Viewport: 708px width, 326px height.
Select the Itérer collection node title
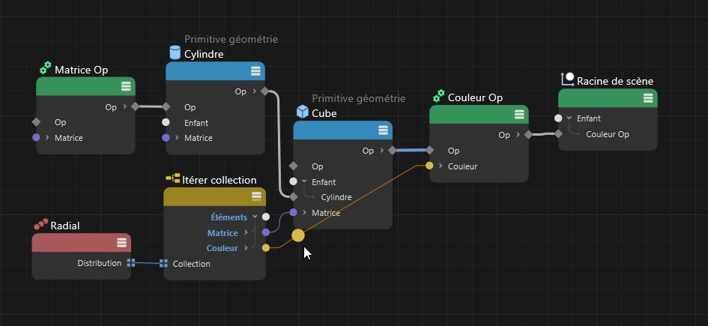pos(220,180)
